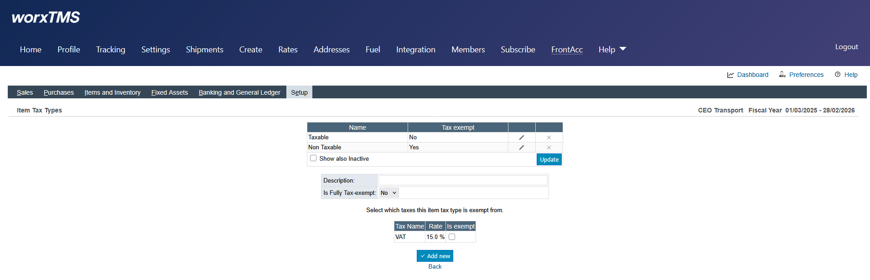The height and width of the screenshot is (280, 870).
Task: Click Logout in the header
Action: (846, 47)
